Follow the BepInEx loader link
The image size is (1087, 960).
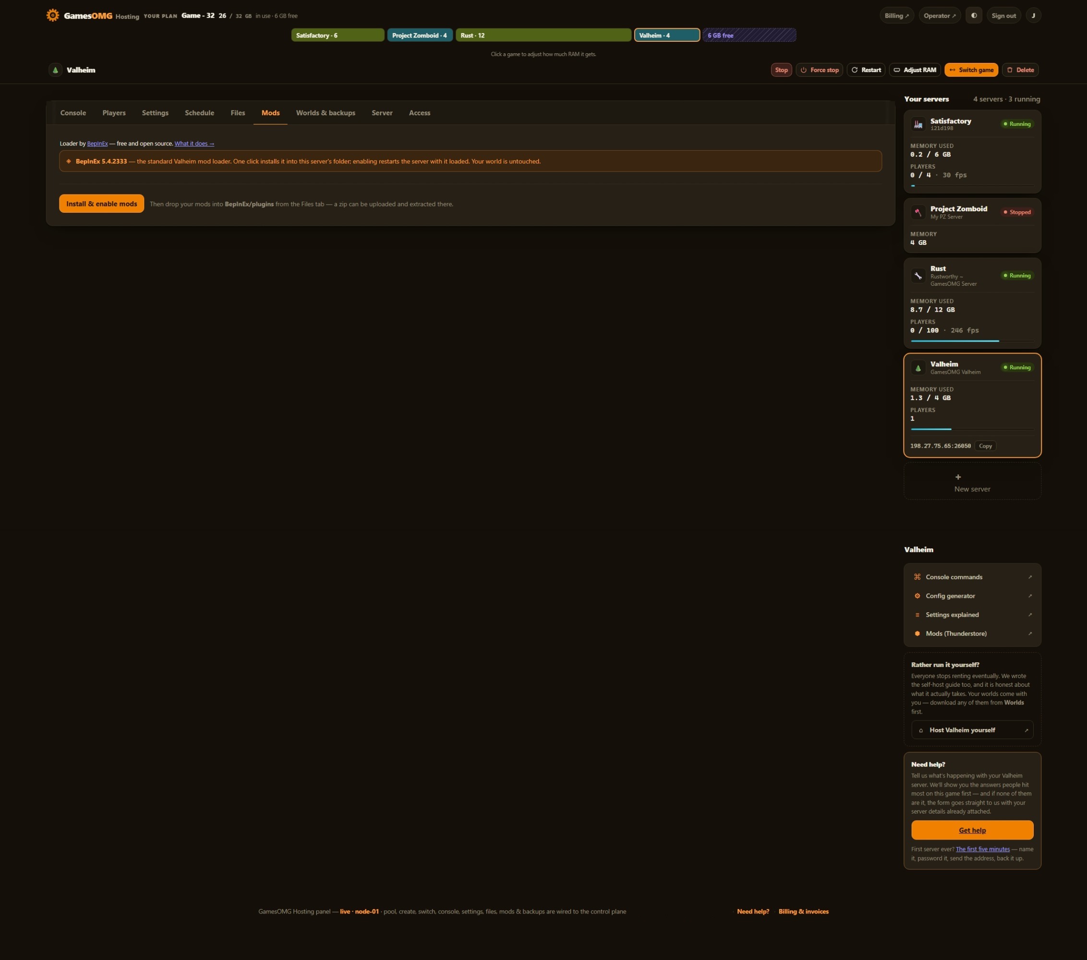[97, 144]
